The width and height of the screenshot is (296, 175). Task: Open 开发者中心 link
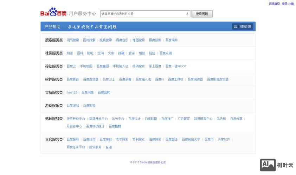[74, 126]
